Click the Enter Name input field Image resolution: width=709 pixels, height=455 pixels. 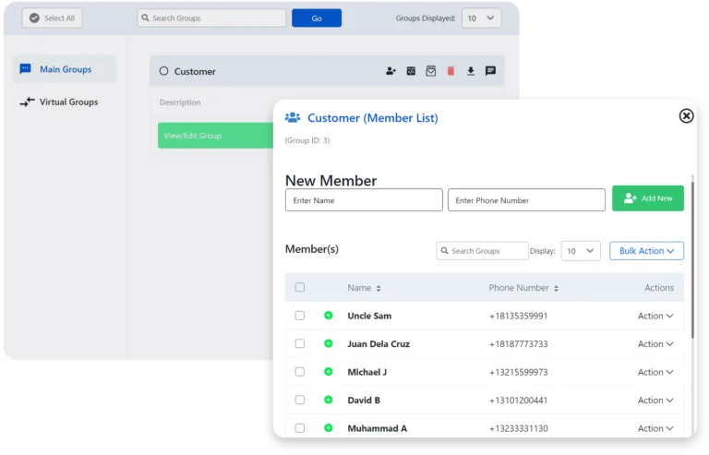364,199
